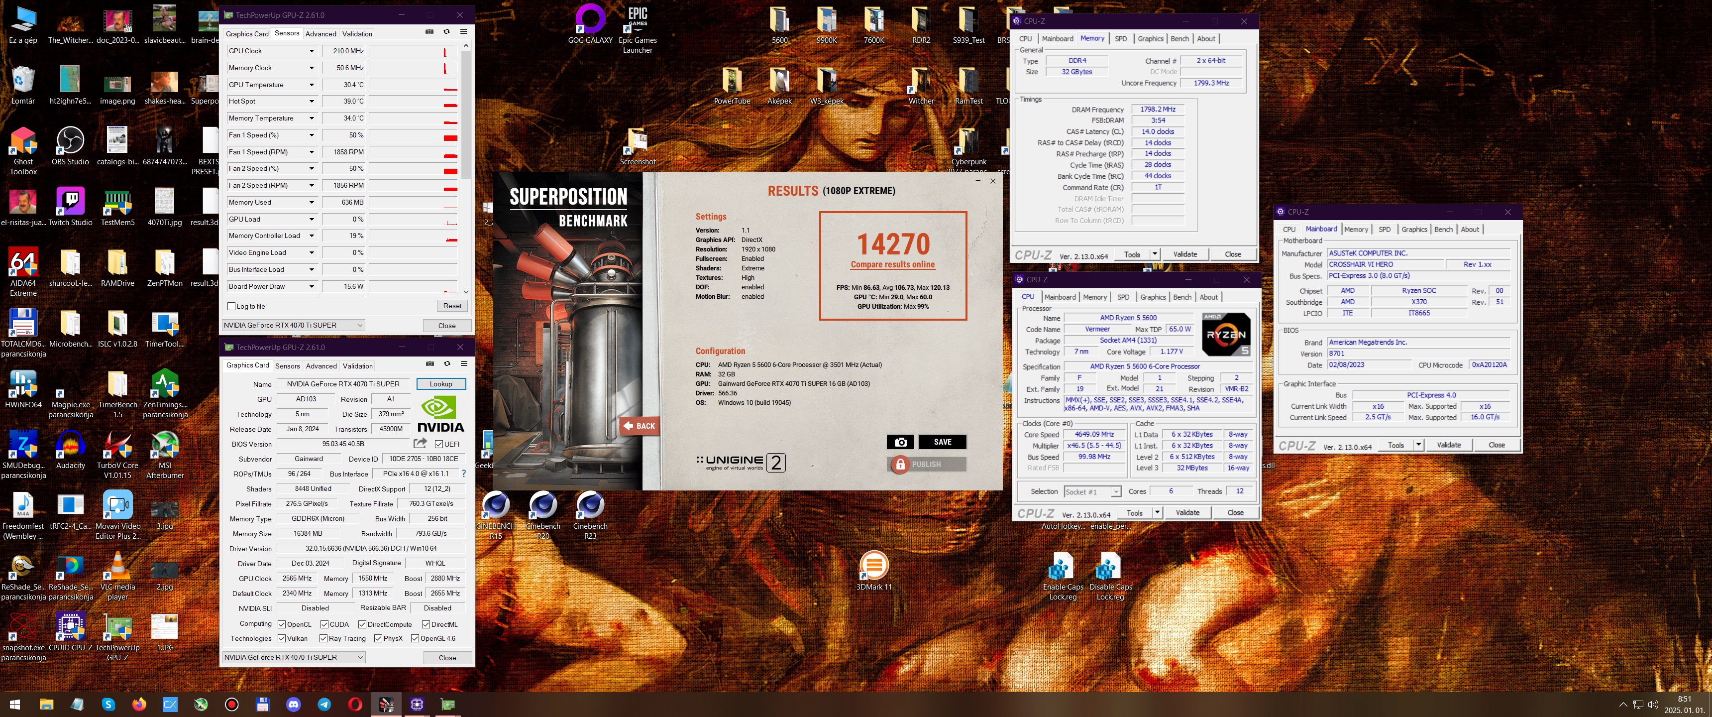Open GPU selector dropdown in GPU-Z Graphics Card window

[294, 657]
